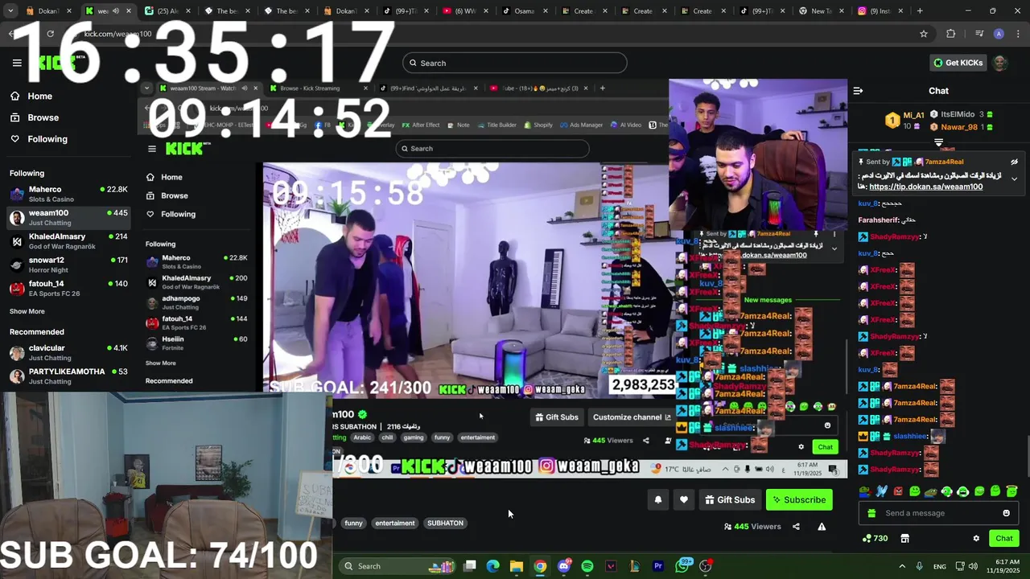This screenshot has width=1030, height=579.
Task: Hide the pinned message eye-slash icon
Action: pyautogui.click(x=1014, y=162)
